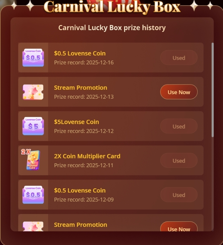This screenshot has height=245, width=223.
Task: Use the Stream Promotion from 2025-12-13 now
Action: [x=179, y=92]
